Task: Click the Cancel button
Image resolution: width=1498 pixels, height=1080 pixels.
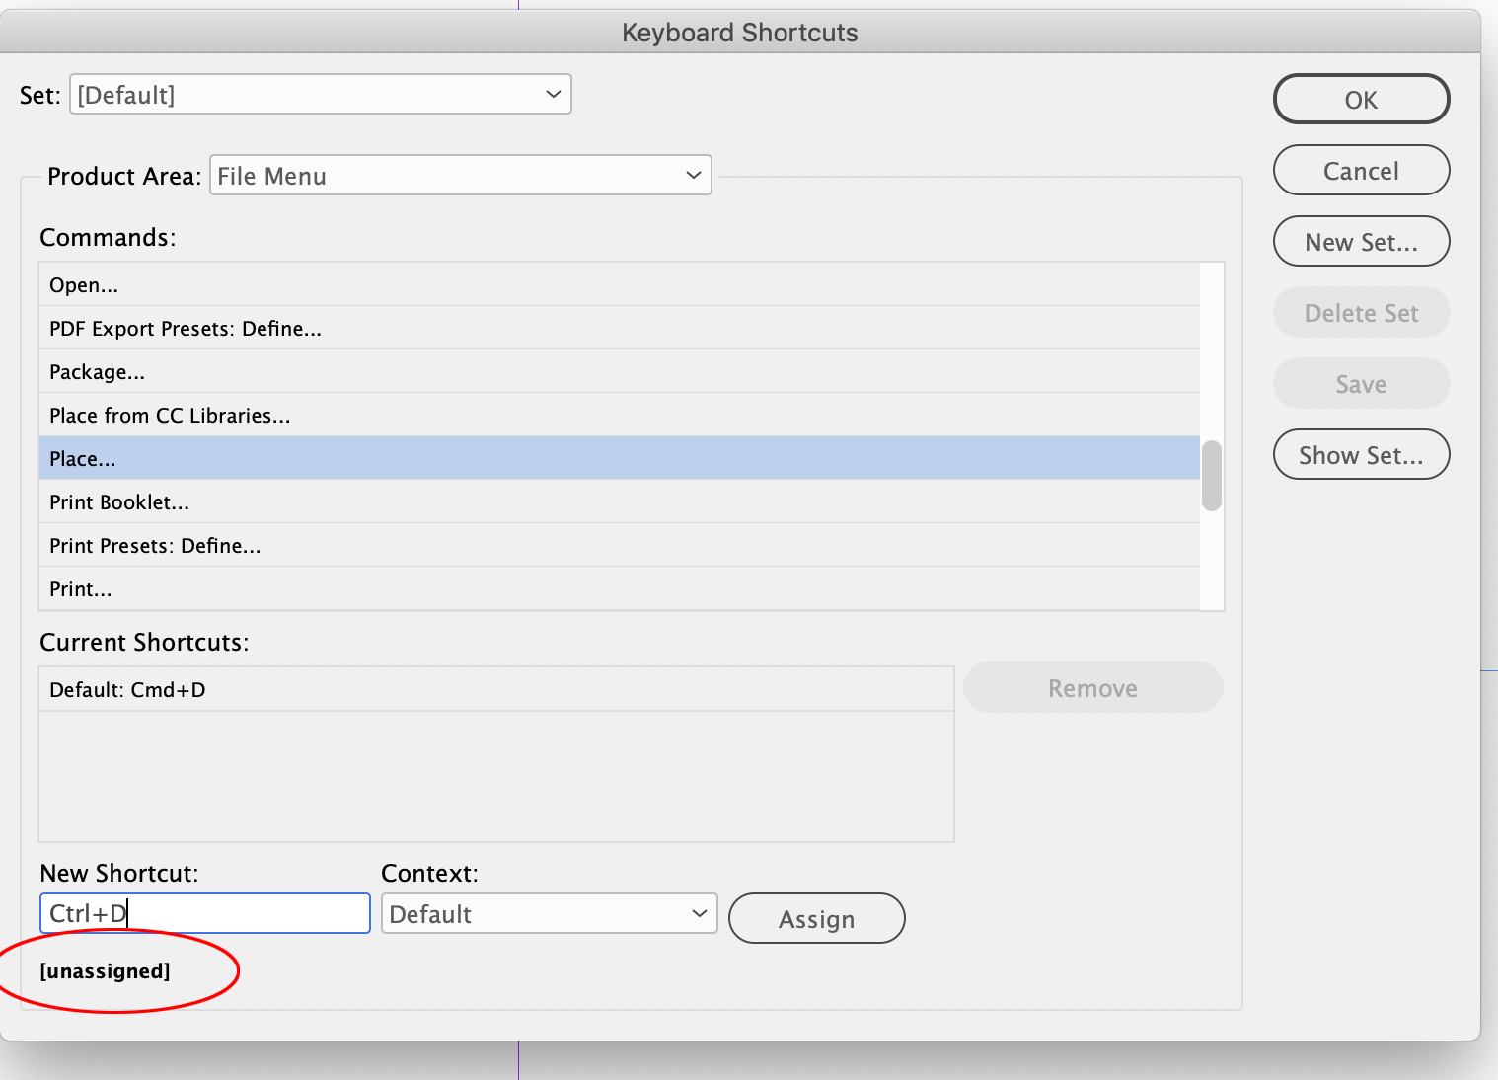Action: pos(1361,170)
